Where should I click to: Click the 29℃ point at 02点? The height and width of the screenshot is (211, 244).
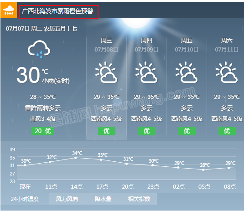[178, 168]
